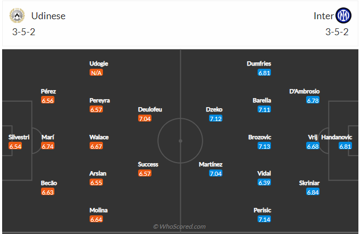This screenshot has width=360, height=234.
Task: Click Skriniar's 6.84 rating badge
Action: pos(313,192)
